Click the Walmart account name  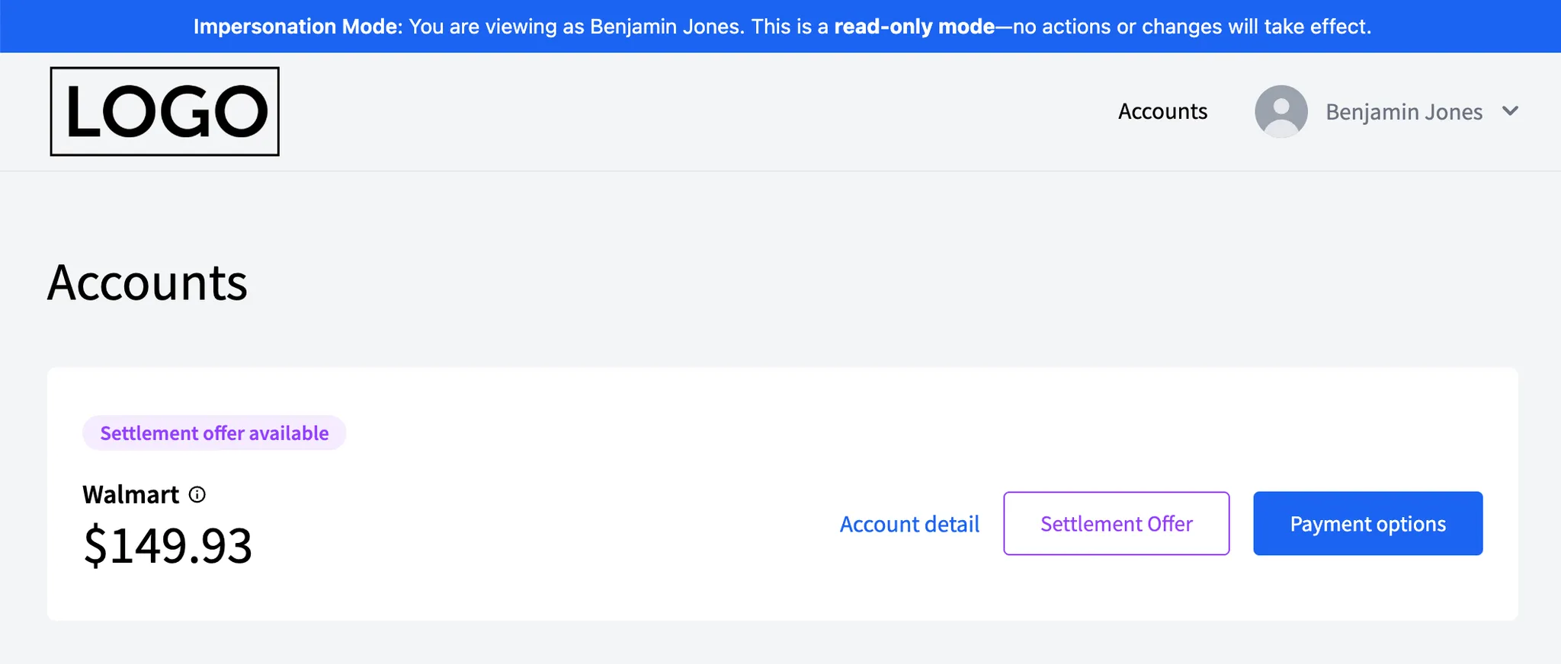[x=130, y=495]
